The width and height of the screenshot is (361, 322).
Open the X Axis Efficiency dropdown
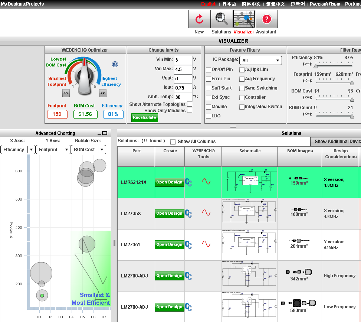(18, 150)
